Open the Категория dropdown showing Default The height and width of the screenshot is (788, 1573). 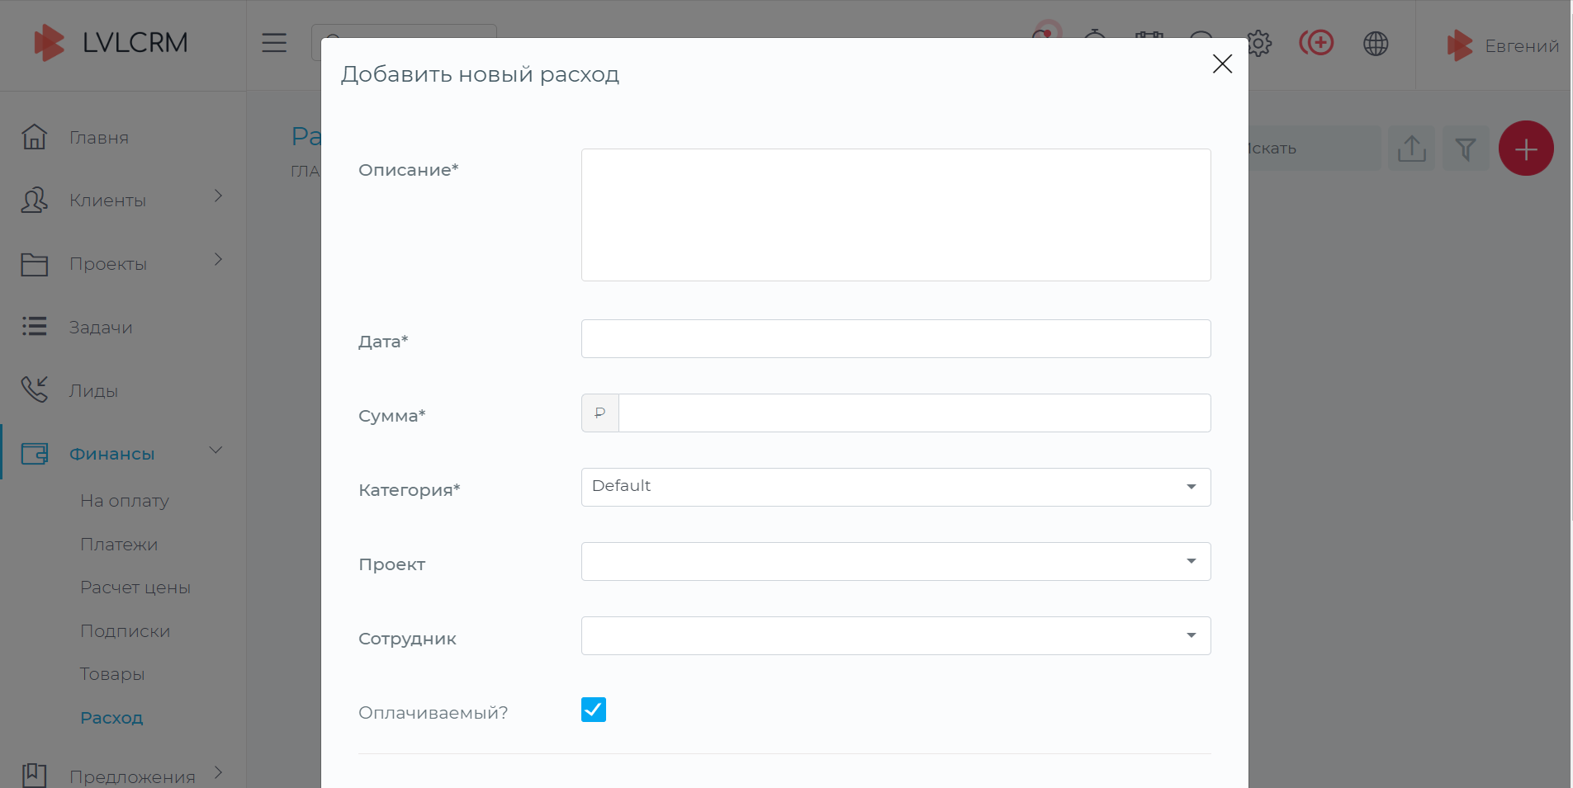coord(895,487)
